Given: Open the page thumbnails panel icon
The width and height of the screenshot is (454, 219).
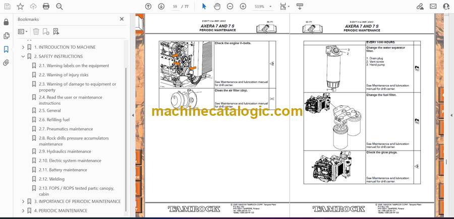Looking at the screenshot, I should [x=6, y=36].
